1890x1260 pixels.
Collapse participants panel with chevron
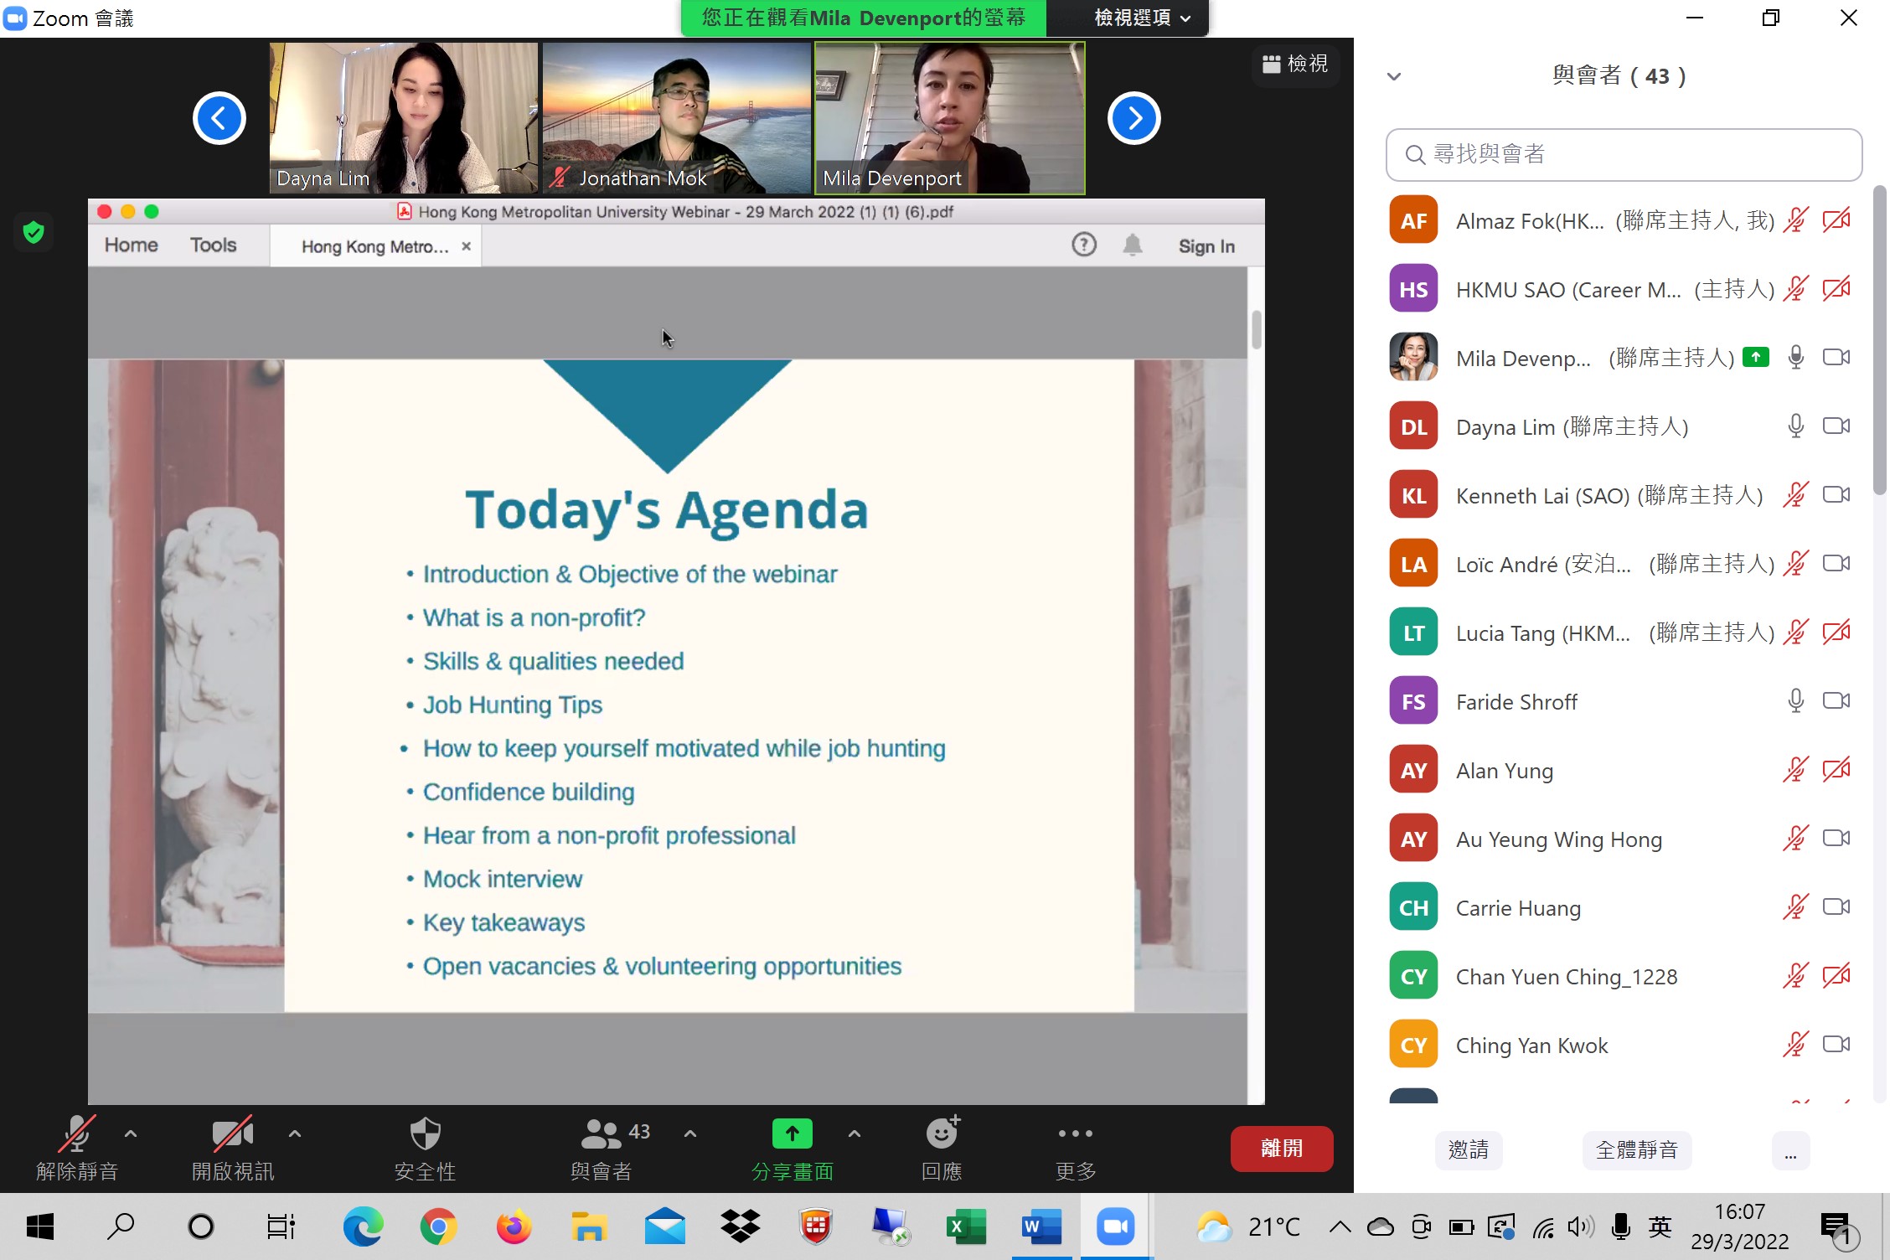[x=1394, y=76]
